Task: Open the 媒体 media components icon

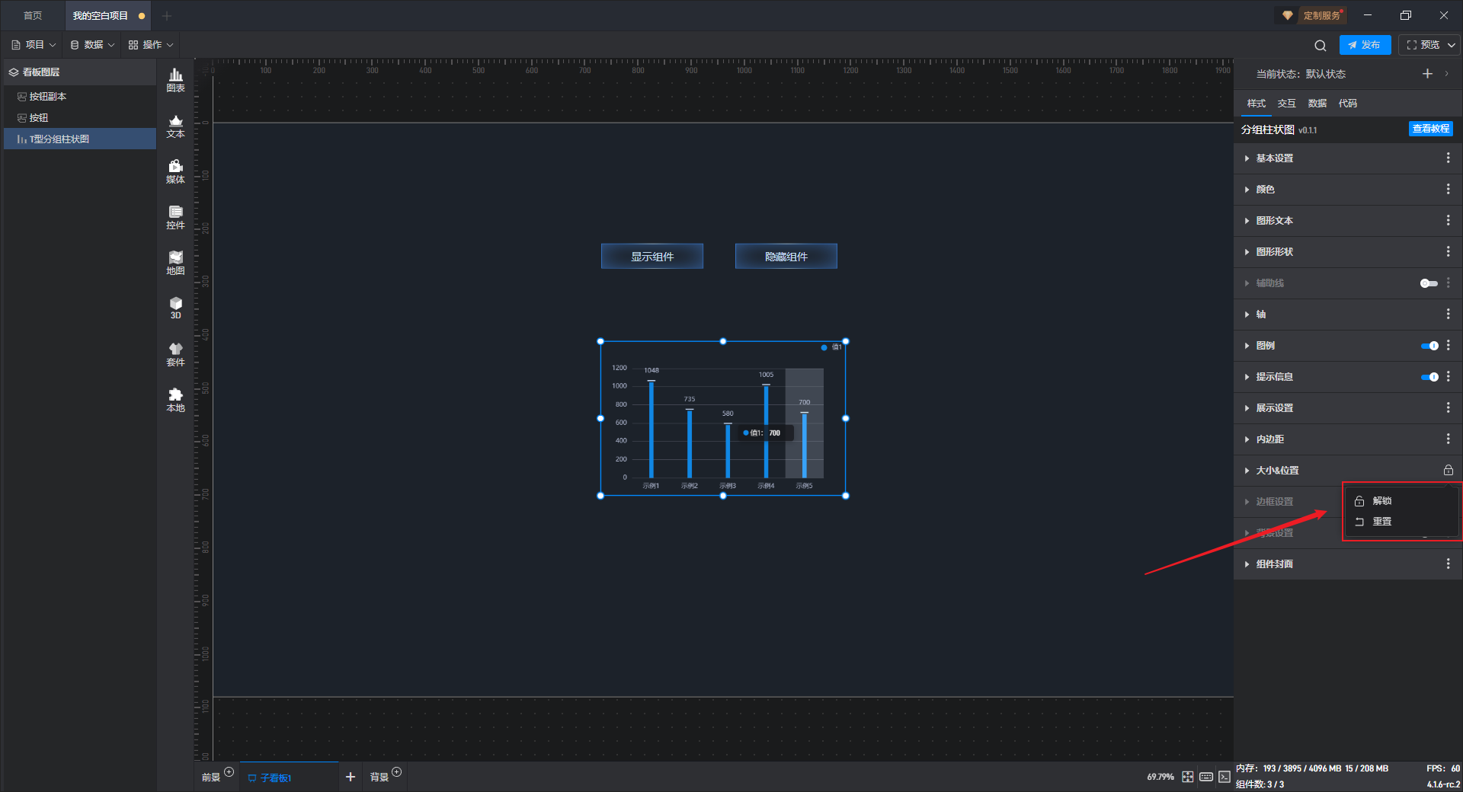Action: pyautogui.click(x=175, y=171)
